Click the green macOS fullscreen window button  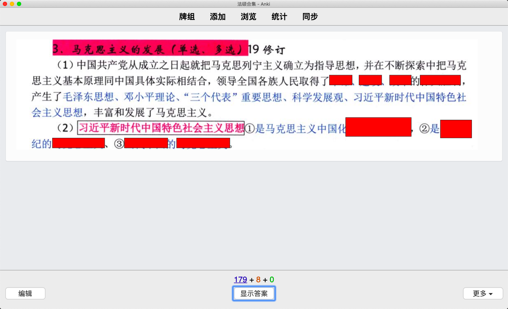point(19,4)
